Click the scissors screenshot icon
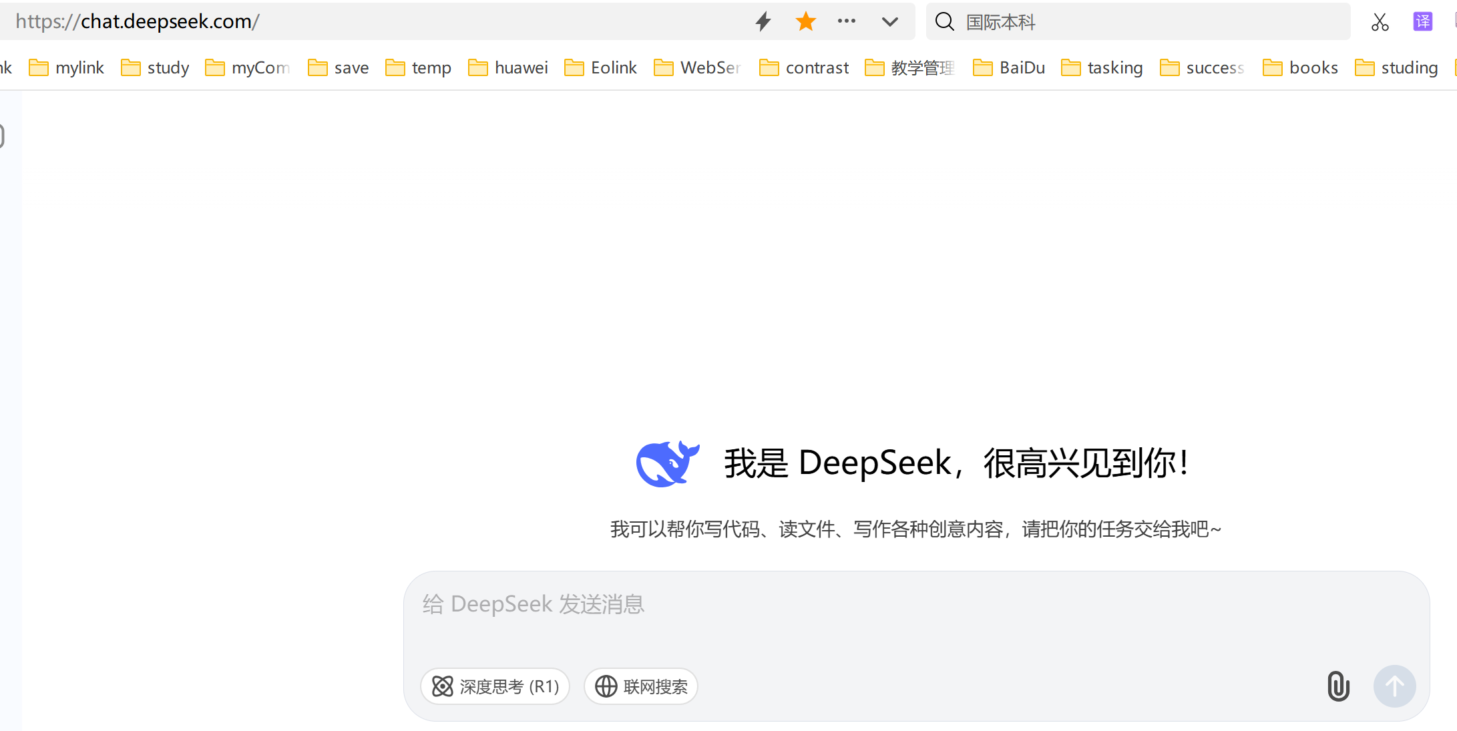 (1380, 21)
